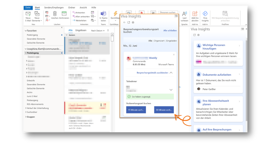Expand the Teilnehmer attendee list
This screenshot has height=145, width=274.
tap(171, 90)
